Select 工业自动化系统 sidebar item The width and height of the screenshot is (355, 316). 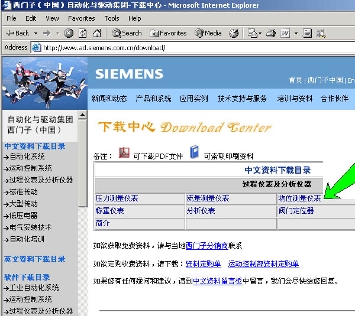(34, 288)
